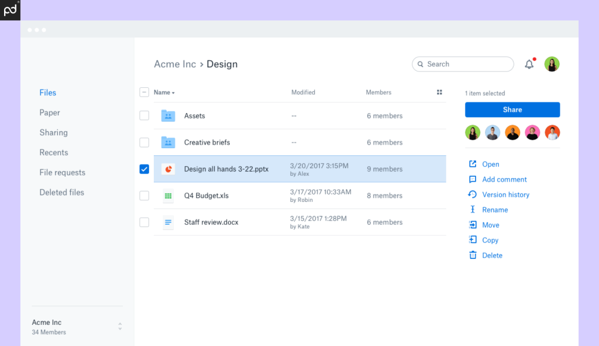The image size is (599, 346).
Task: Open File requests in sidebar
Action: point(62,173)
